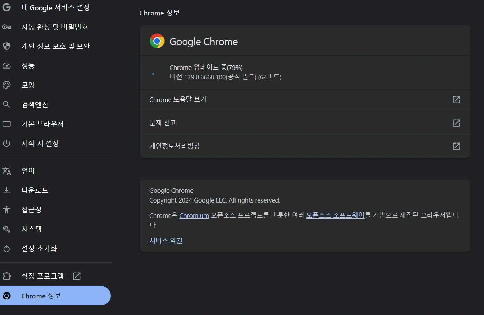Open 내 Google 서비스 설정
The width and height of the screenshot is (484, 315).
55,7
